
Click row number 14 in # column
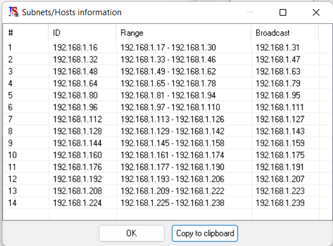[x=12, y=203]
